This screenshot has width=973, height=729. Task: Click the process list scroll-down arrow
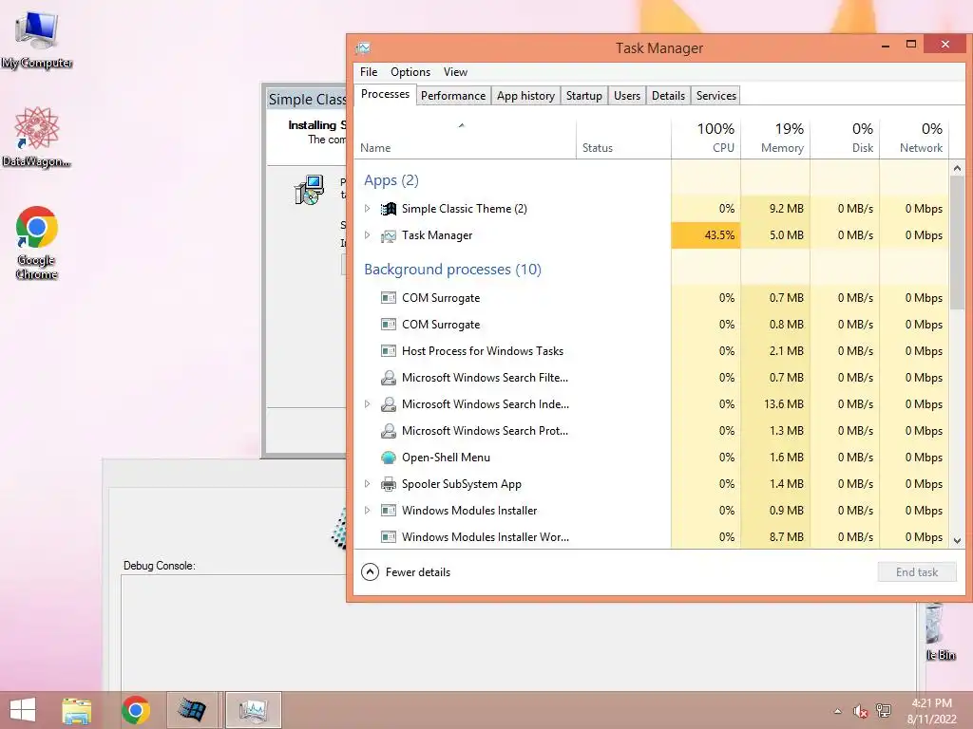coord(957,540)
